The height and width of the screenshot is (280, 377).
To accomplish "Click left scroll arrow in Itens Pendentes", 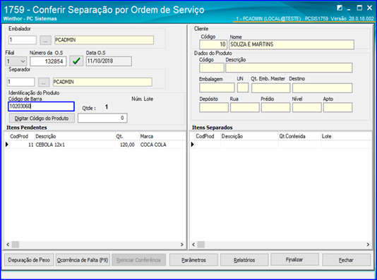I will (x=8, y=245).
